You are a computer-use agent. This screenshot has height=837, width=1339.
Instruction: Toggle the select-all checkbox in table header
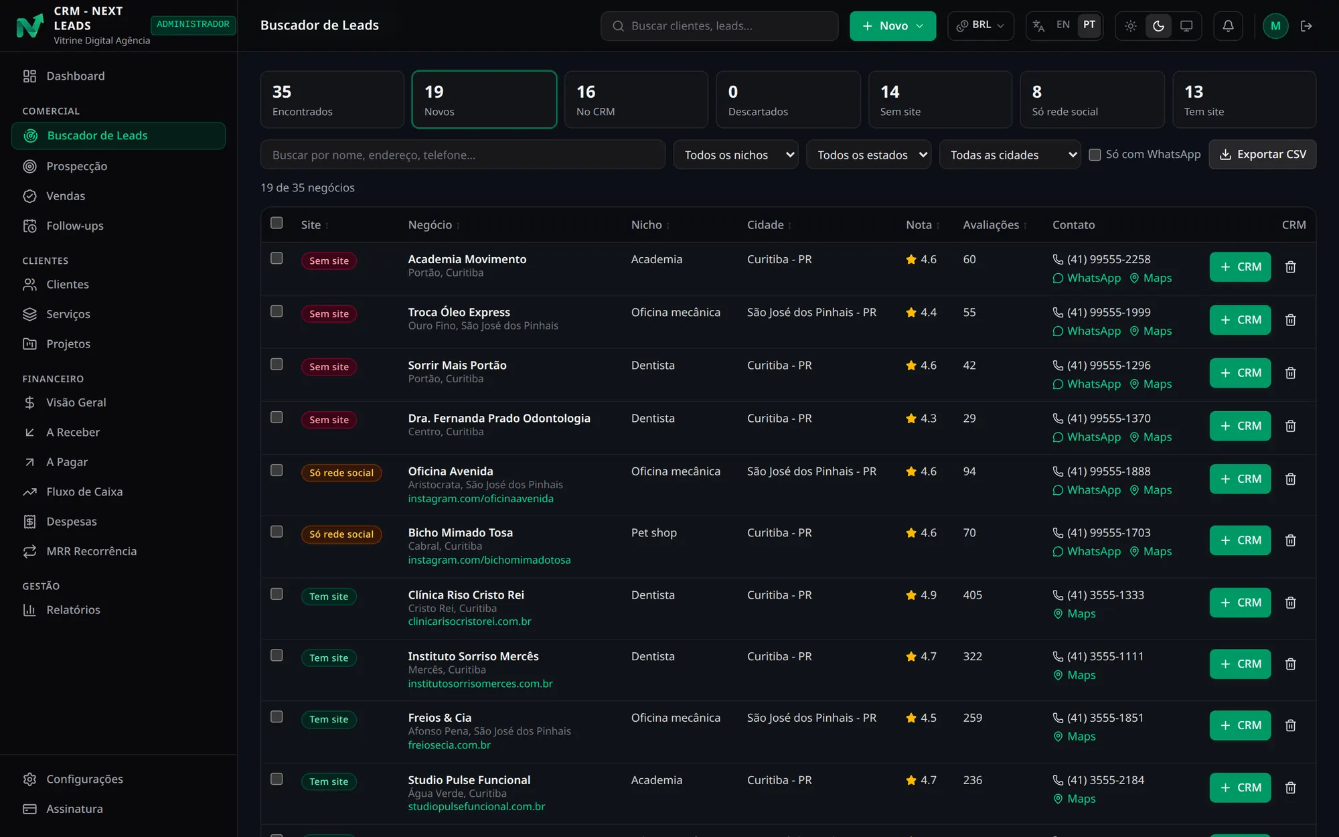[277, 223]
